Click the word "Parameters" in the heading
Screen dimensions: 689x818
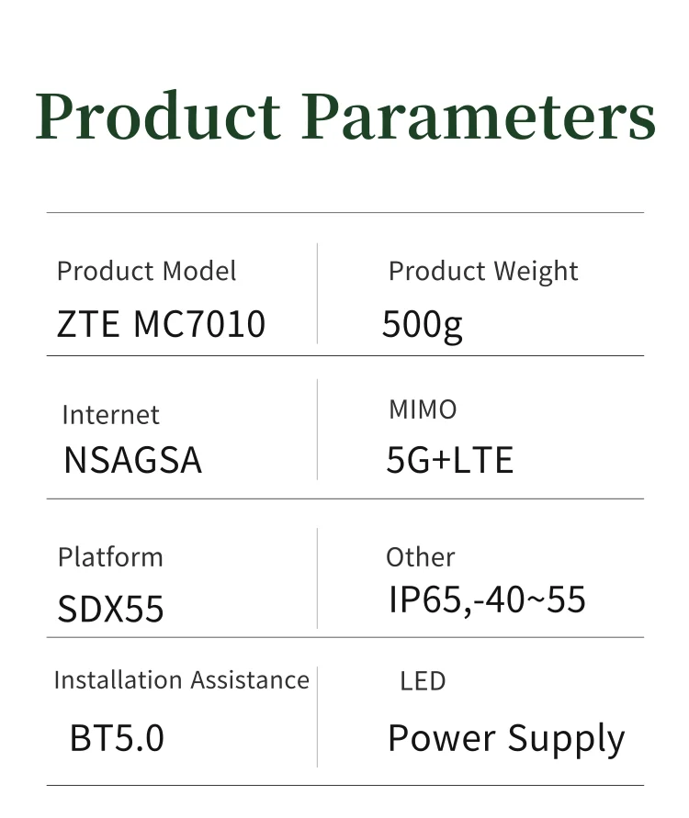(x=479, y=117)
